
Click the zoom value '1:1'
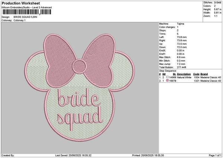[216, 16]
